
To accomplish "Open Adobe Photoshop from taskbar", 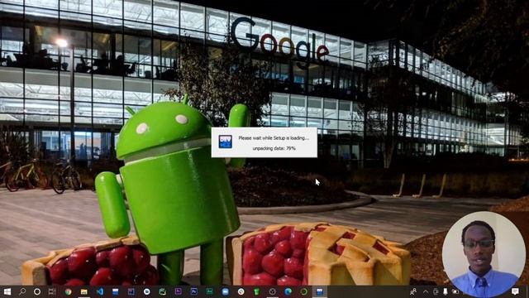I will (194, 291).
